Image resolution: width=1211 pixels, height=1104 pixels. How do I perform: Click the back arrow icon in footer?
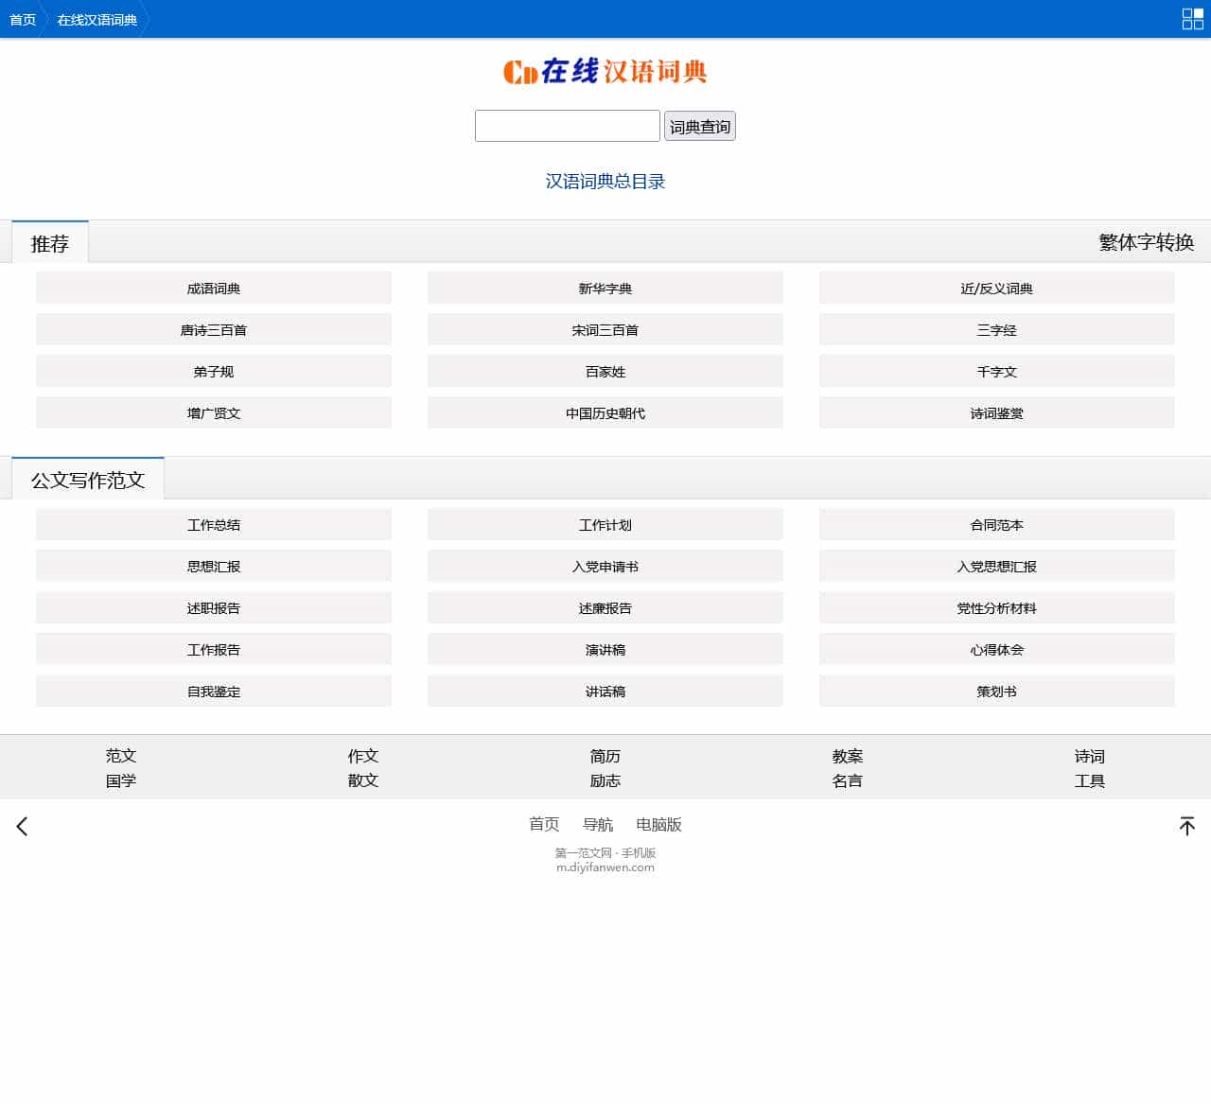click(x=22, y=826)
